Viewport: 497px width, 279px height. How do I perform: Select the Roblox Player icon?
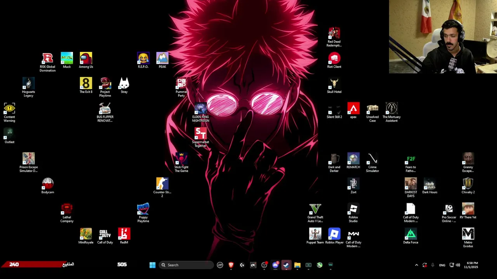point(334,236)
